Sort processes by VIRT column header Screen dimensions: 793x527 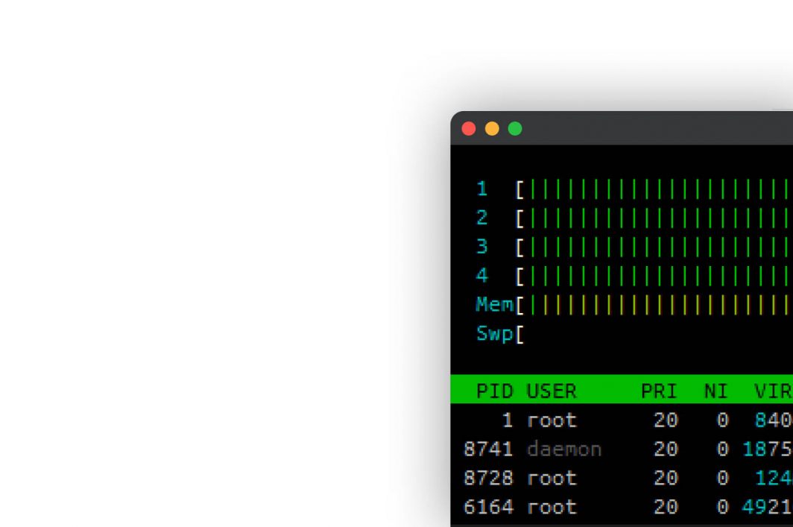coord(773,391)
